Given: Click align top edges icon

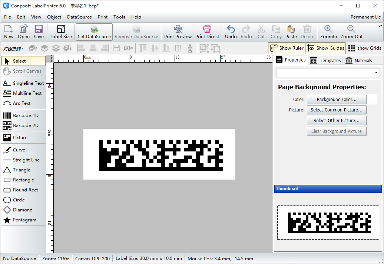Looking at the screenshot, I should coord(143,48).
